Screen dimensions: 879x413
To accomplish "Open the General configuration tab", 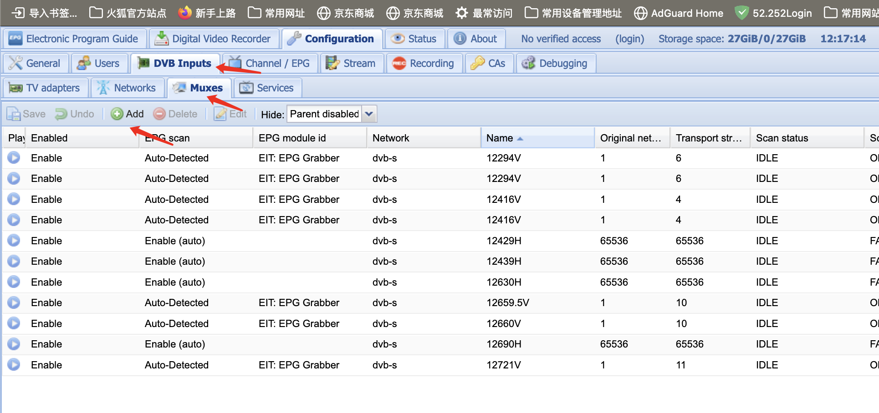I will tap(36, 63).
